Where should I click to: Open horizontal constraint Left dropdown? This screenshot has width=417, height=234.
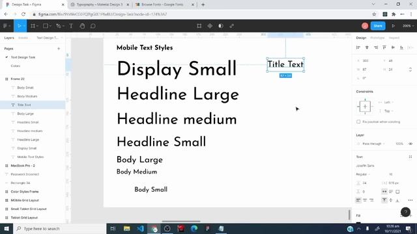(x=388, y=102)
